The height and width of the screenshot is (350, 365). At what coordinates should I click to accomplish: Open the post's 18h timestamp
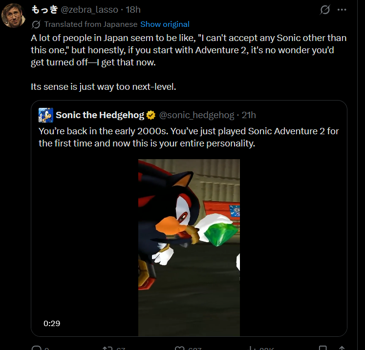coord(133,10)
